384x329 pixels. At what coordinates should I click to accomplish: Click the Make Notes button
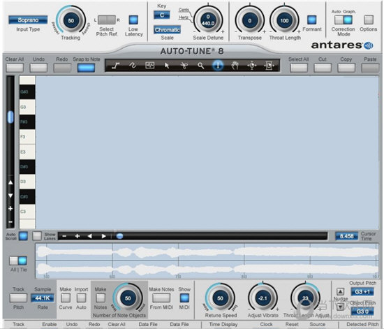coord(101,298)
